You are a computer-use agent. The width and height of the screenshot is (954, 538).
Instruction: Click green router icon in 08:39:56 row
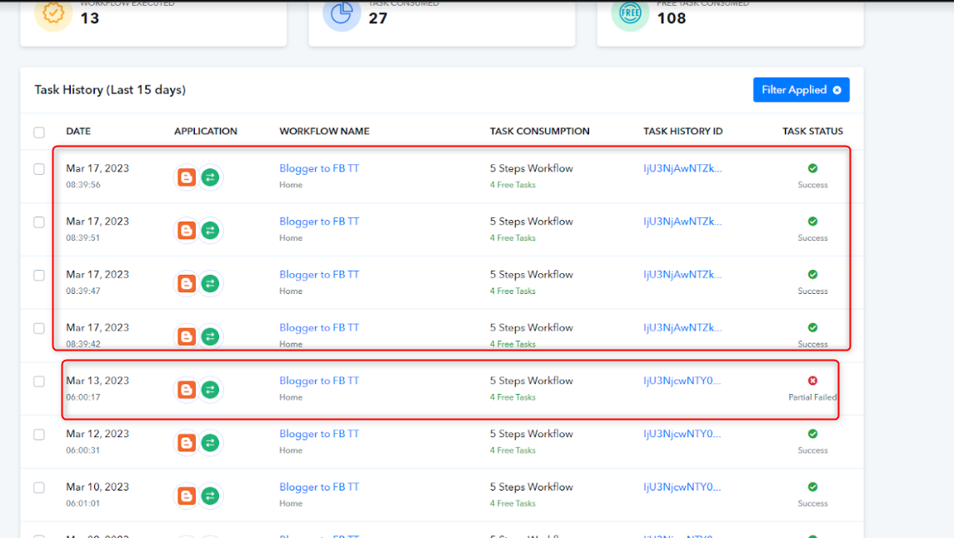pos(211,177)
